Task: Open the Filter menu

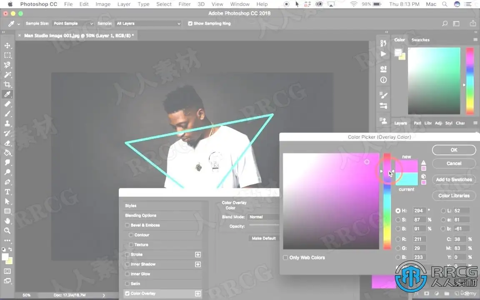Action: 184,4
